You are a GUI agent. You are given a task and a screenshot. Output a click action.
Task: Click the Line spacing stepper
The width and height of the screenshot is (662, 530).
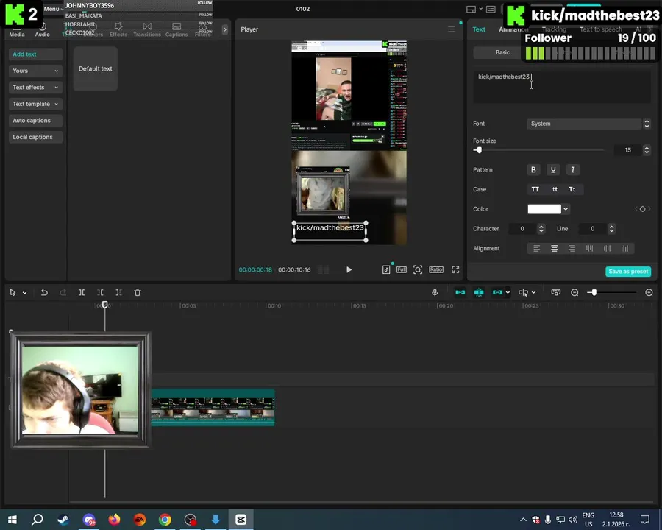[x=611, y=229]
